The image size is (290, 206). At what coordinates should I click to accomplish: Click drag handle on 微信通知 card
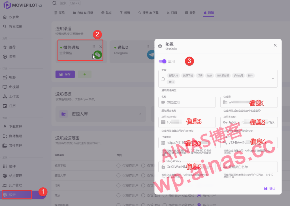94,47
